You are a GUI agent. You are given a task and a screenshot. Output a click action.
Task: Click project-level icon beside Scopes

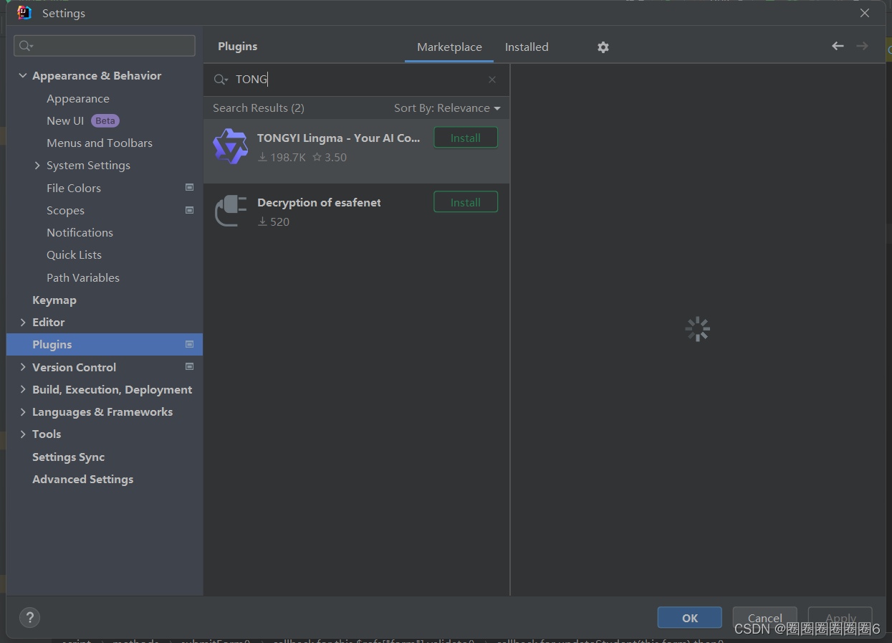point(190,210)
